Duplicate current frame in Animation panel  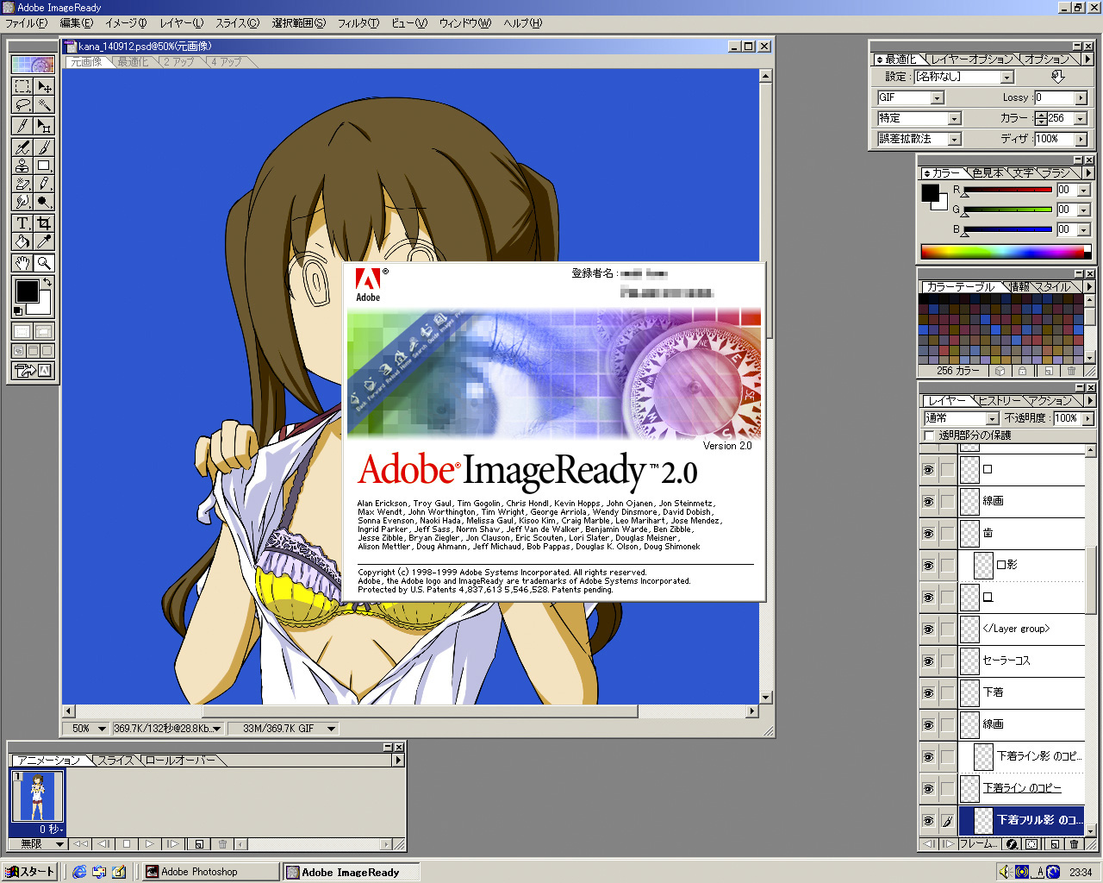[199, 844]
